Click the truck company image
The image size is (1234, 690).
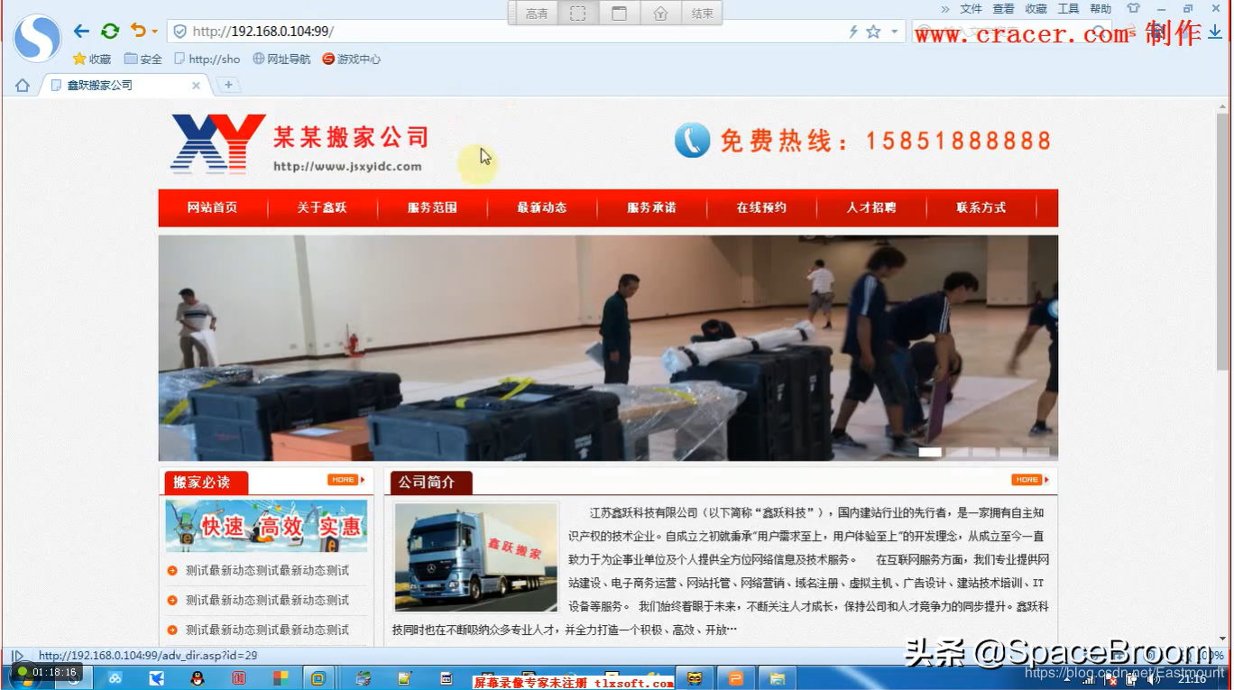coord(476,557)
